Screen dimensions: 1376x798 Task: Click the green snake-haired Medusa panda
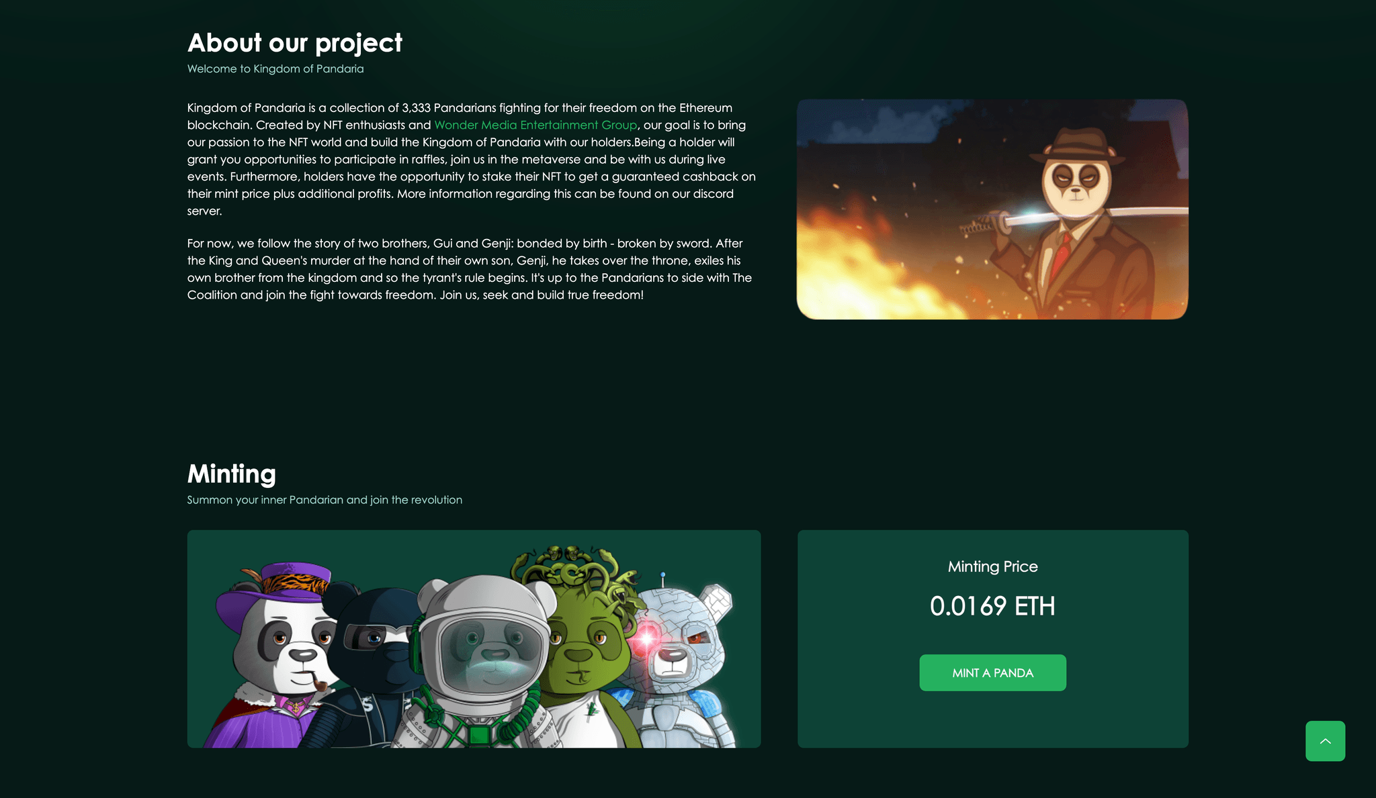pyautogui.click(x=581, y=644)
